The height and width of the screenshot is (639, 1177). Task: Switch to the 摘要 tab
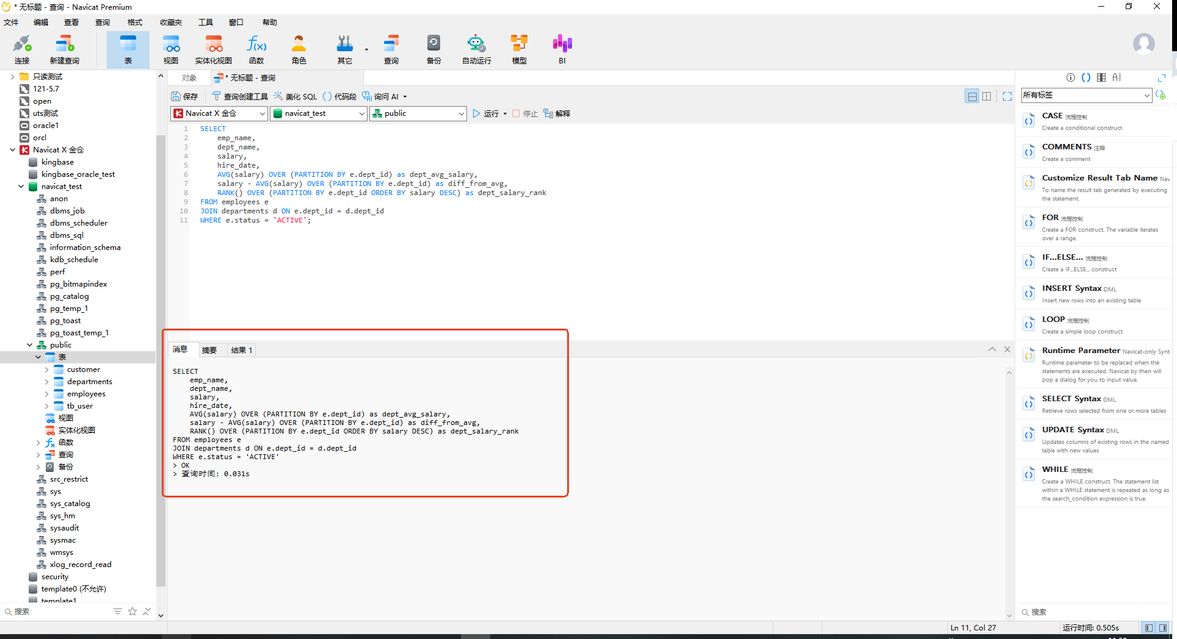click(209, 350)
